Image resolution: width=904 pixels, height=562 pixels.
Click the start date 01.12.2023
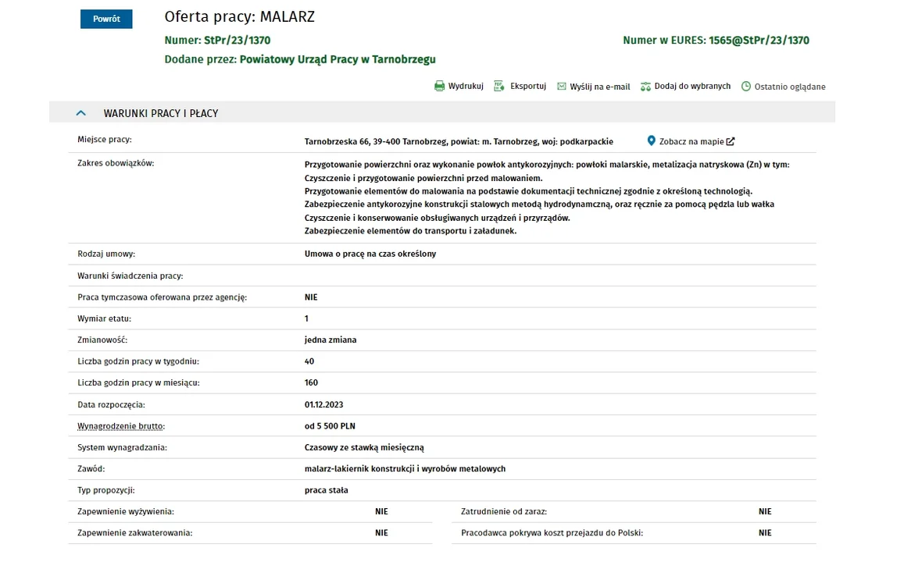(x=323, y=405)
